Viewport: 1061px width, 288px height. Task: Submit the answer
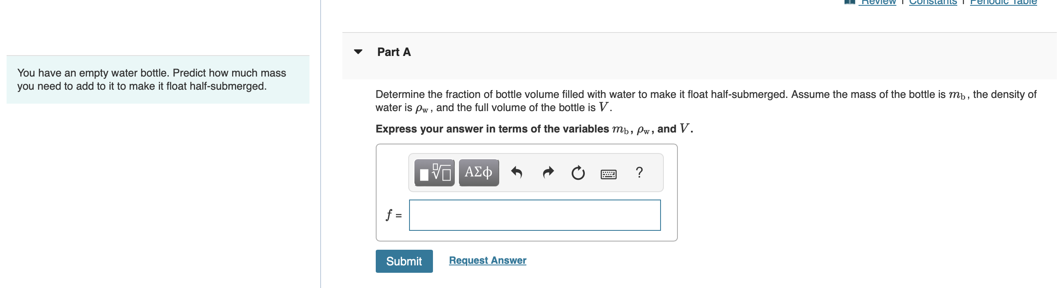click(404, 261)
